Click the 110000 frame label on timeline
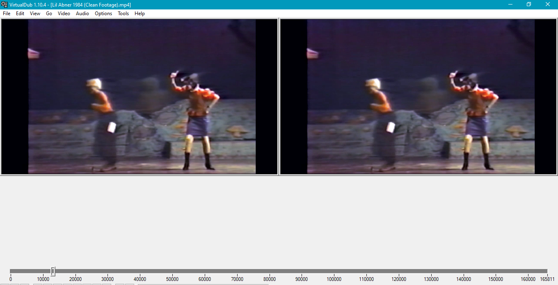This screenshot has width=558, height=285. pos(366,279)
